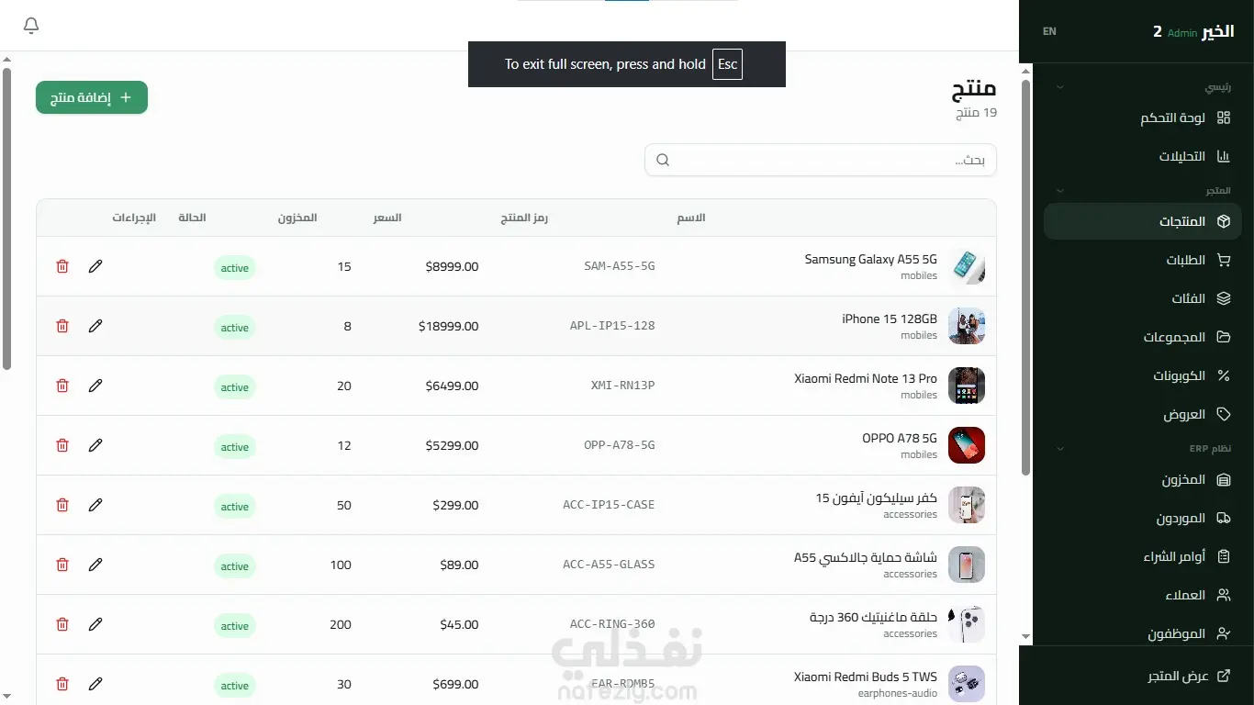1254x705 pixels.
Task: Delete the Xiaomi Redmi Buds 5 TWS row
Action: [62, 684]
